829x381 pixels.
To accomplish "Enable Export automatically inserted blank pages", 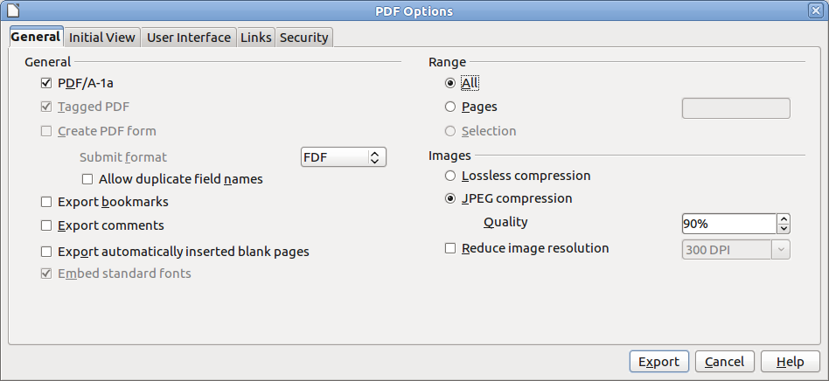I will pyautogui.click(x=46, y=252).
